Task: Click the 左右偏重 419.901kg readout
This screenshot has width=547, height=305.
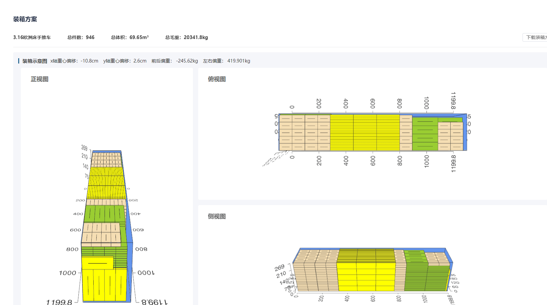Action: click(x=227, y=61)
